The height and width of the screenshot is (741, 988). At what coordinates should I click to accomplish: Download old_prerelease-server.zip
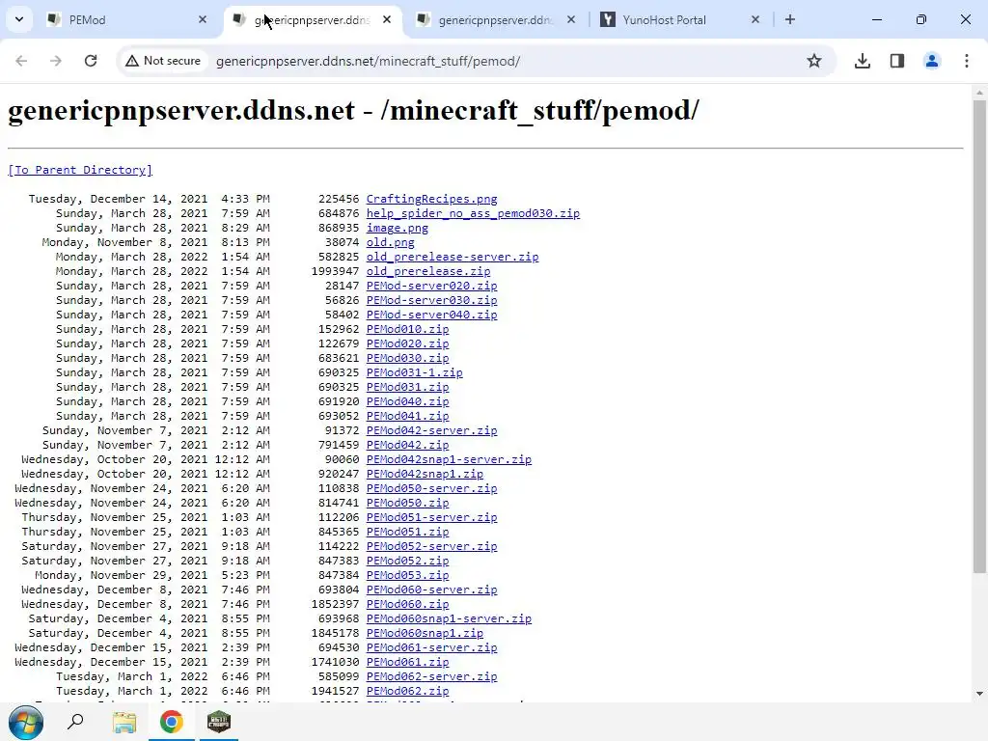pos(453,257)
